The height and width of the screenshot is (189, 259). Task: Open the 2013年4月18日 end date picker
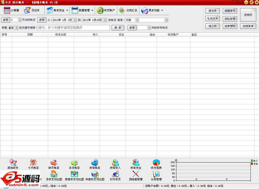point(104,20)
